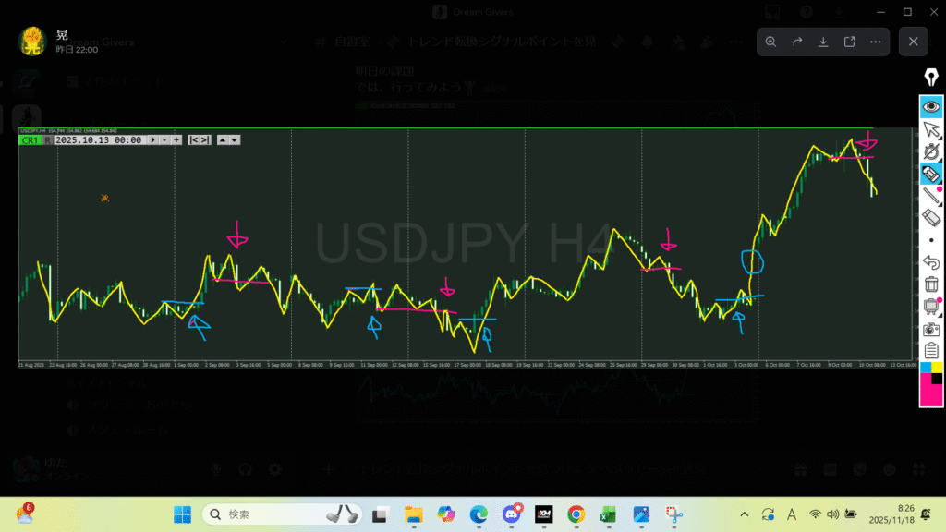946x532 pixels.
Task: Click the pink color swatch
Action: tap(931, 393)
